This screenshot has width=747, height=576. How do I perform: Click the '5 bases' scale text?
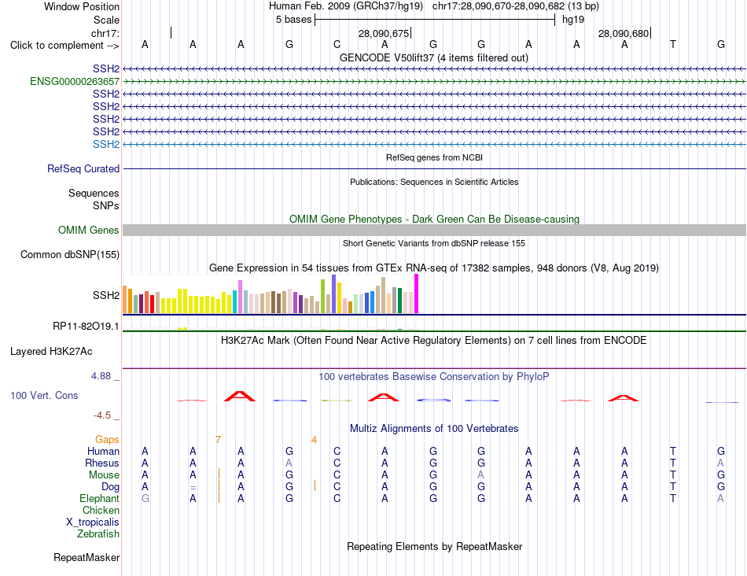coord(293,20)
